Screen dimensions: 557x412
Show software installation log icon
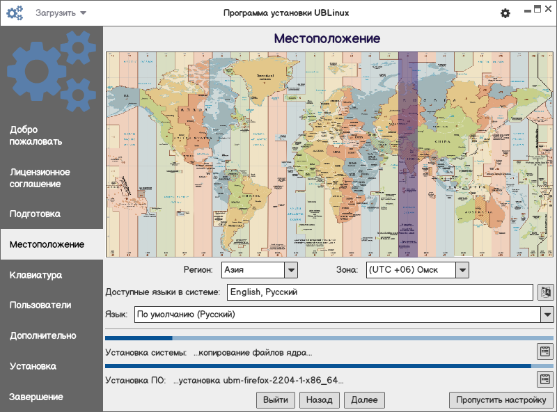pos(544,379)
